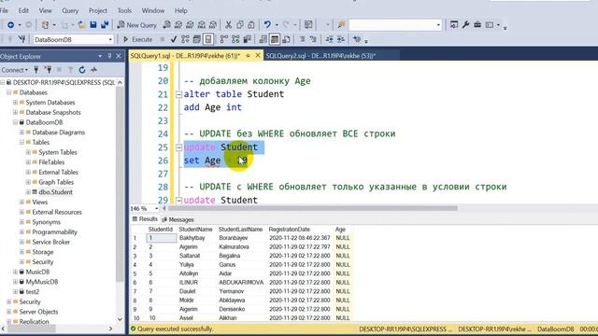598x336 pixels.
Task: Click Uncomment selected lines icon
Action: coord(313,39)
